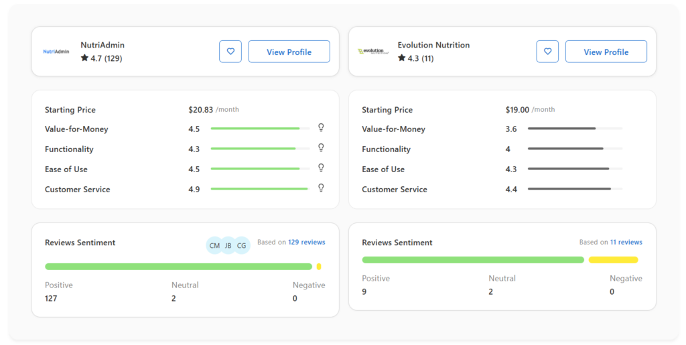Click NutriAdmin's green Customer Service rating bar
The height and width of the screenshot is (345, 686).
(x=259, y=189)
